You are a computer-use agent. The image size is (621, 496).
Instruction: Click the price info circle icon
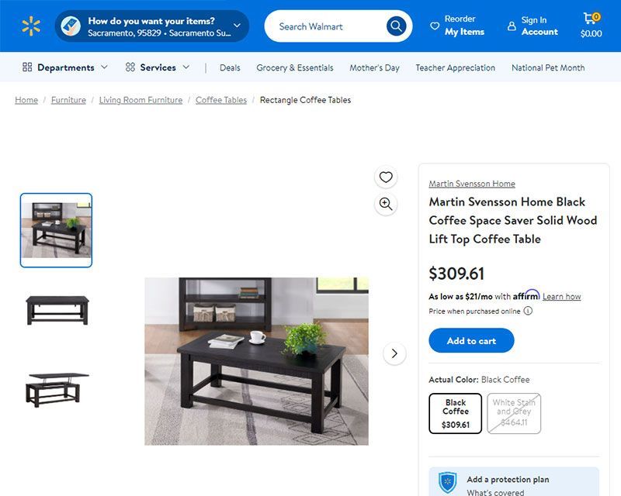528,311
